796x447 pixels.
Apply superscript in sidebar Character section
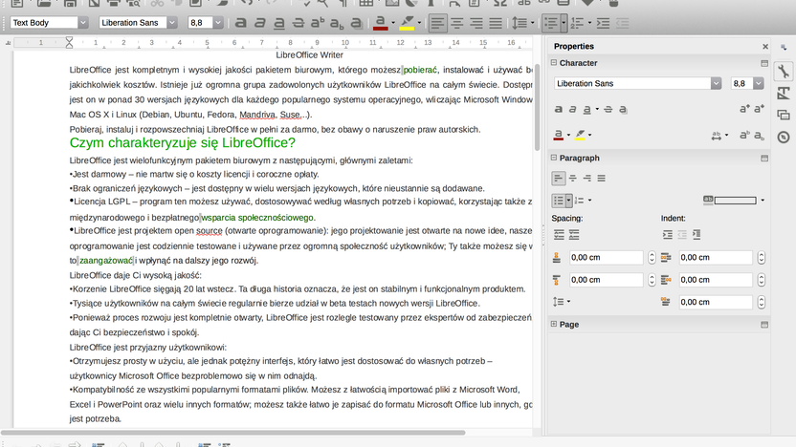pos(744,135)
